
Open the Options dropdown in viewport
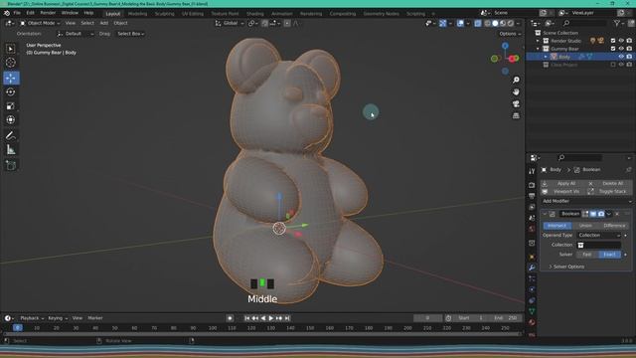pyautogui.click(x=510, y=34)
